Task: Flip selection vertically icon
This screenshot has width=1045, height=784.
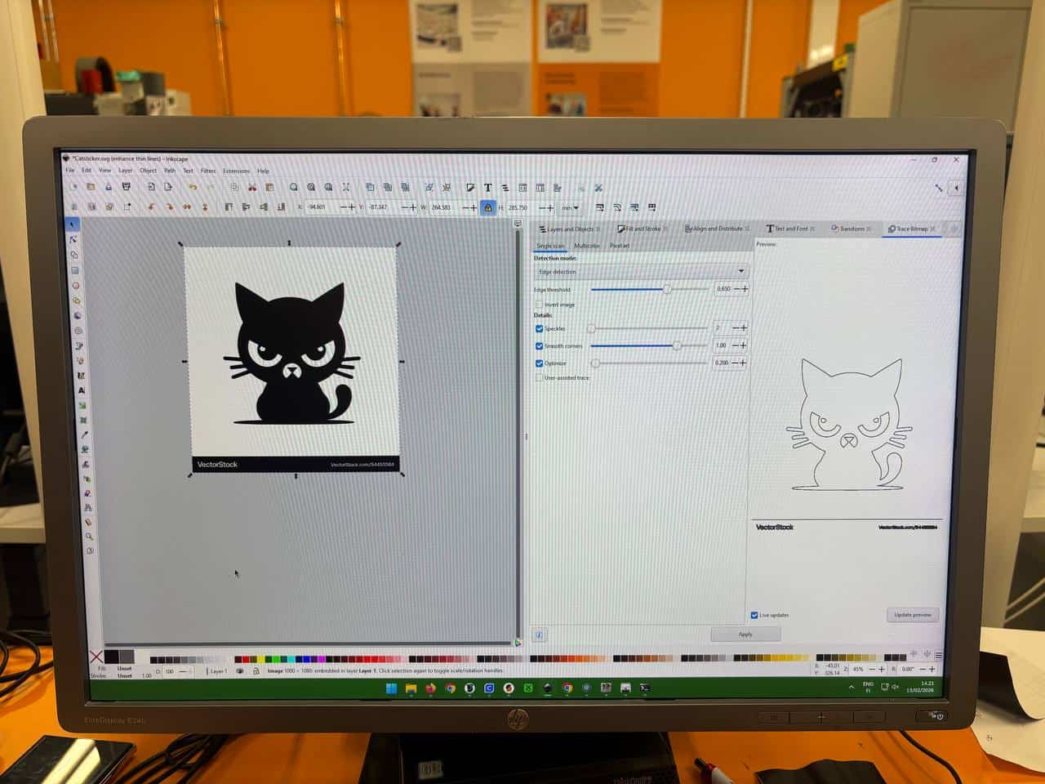Action: [204, 207]
